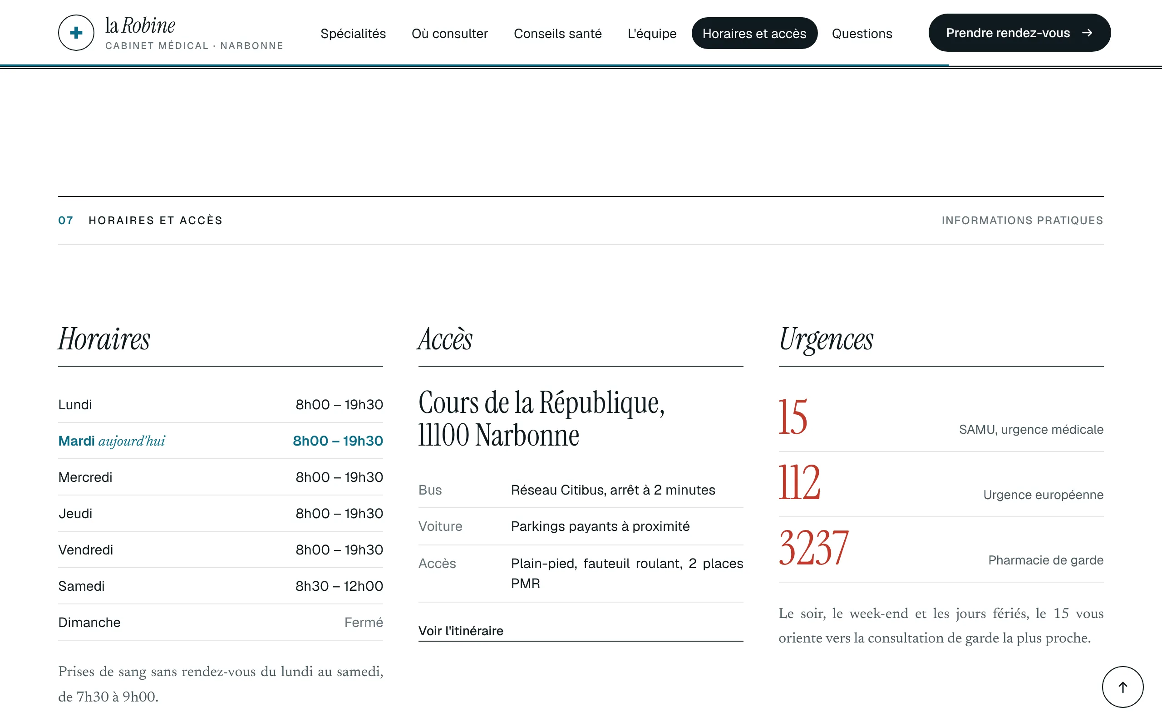Click Mardi aujourd'hui highlighted row
1162x726 pixels.
tap(221, 441)
